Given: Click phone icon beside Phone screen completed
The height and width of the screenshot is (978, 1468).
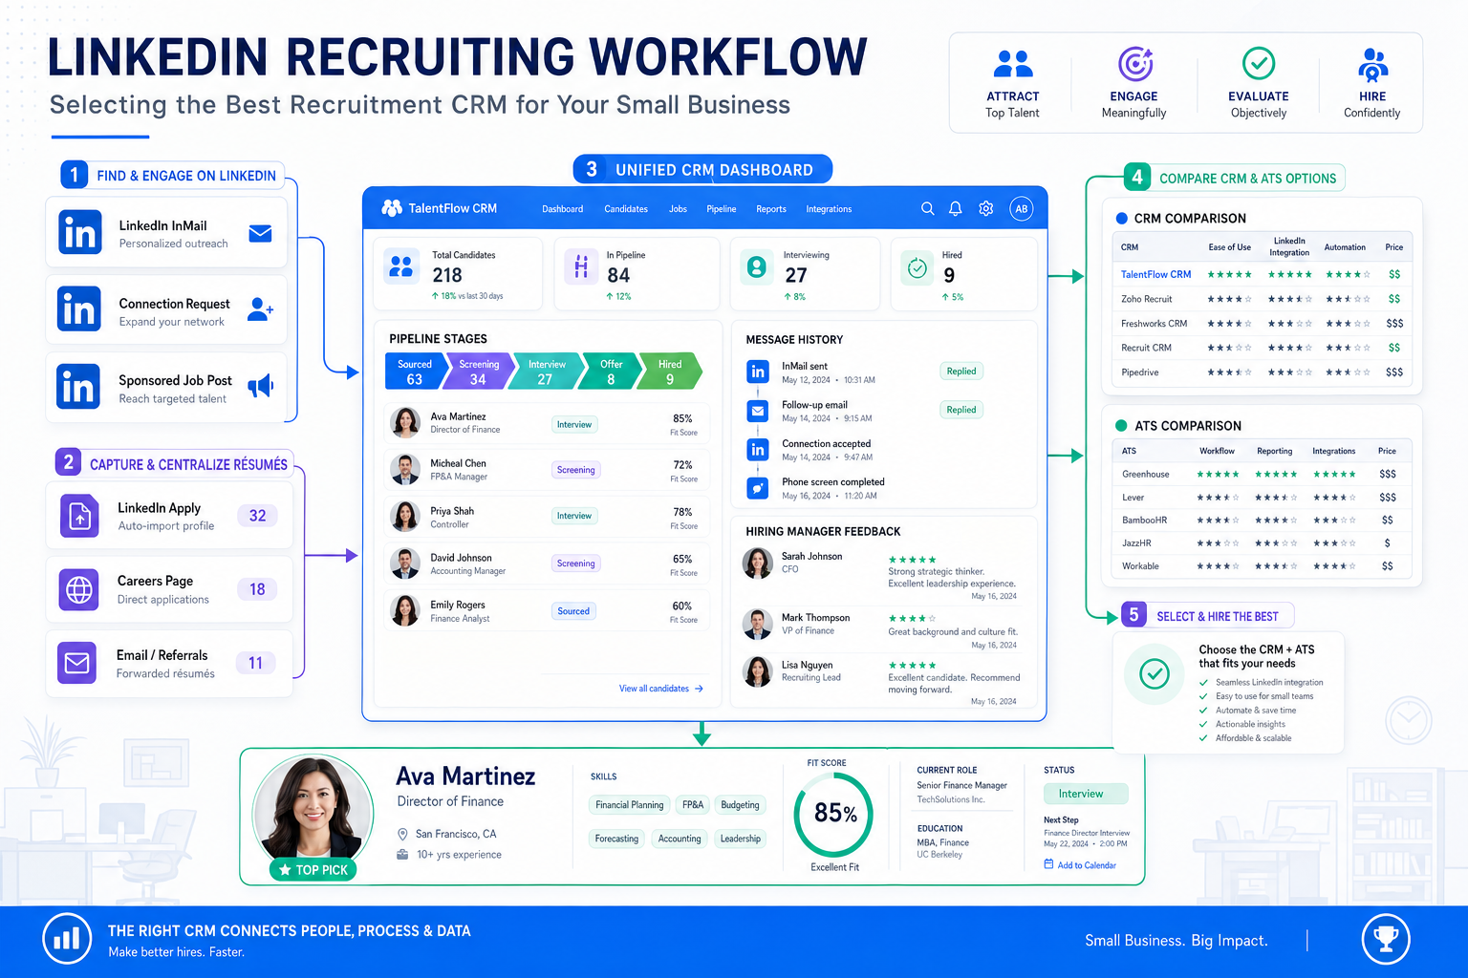Looking at the screenshot, I should [758, 488].
